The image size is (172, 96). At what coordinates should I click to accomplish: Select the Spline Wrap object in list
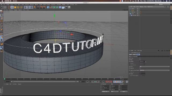click(x=134, y=15)
